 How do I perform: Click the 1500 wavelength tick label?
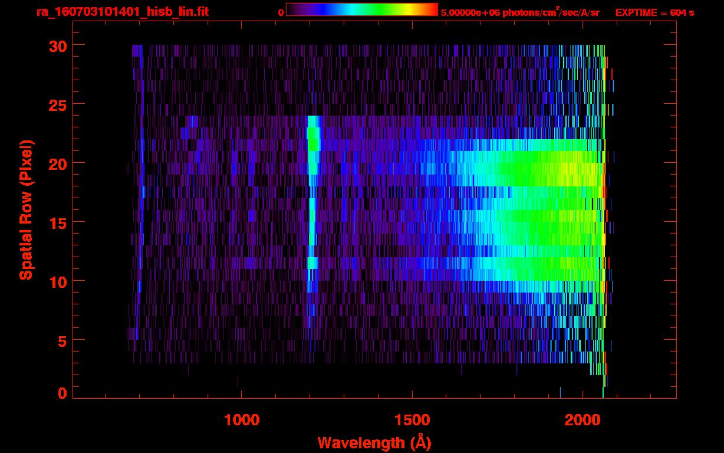(412, 420)
